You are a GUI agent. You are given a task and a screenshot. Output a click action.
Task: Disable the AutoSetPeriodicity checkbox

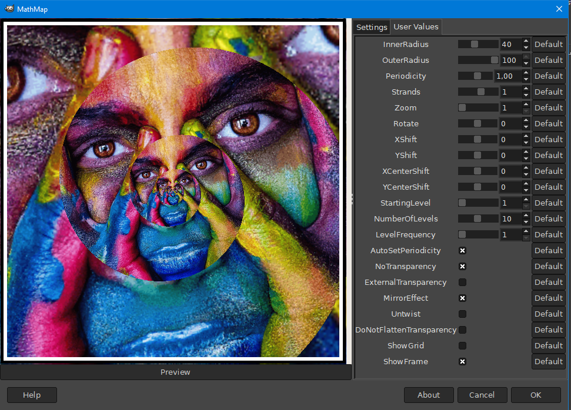pos(462,251)
